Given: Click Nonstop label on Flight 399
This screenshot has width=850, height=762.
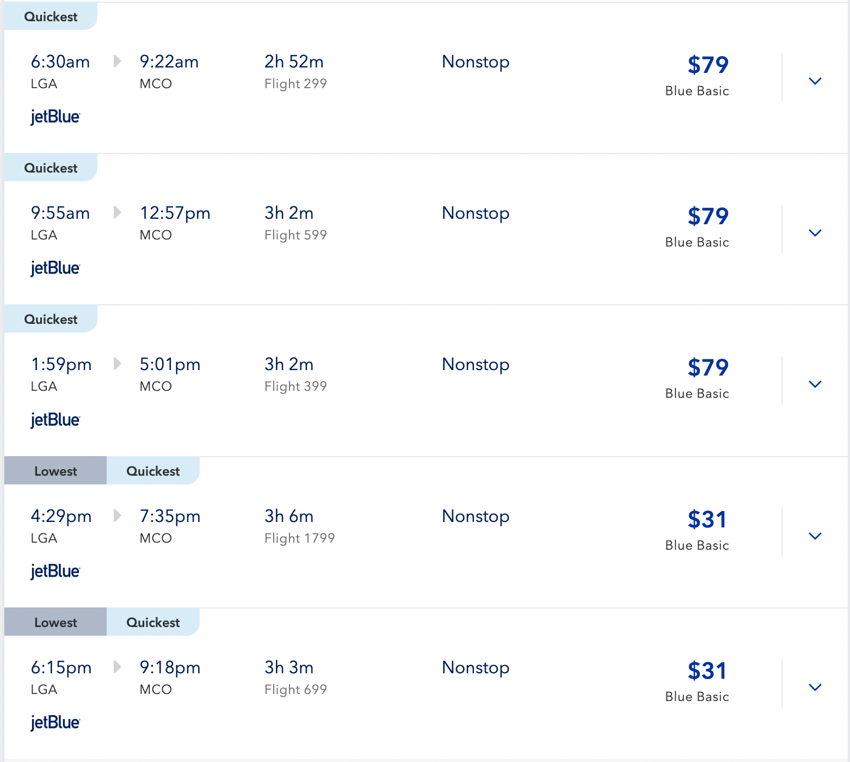Looking at the screenshot, I should [x=475, y=365].
